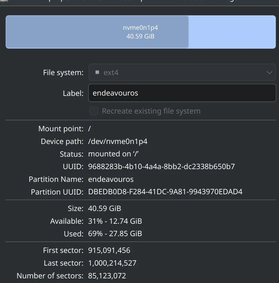
Task: Click the file system UUID value
Action: [x=161, y=167]
